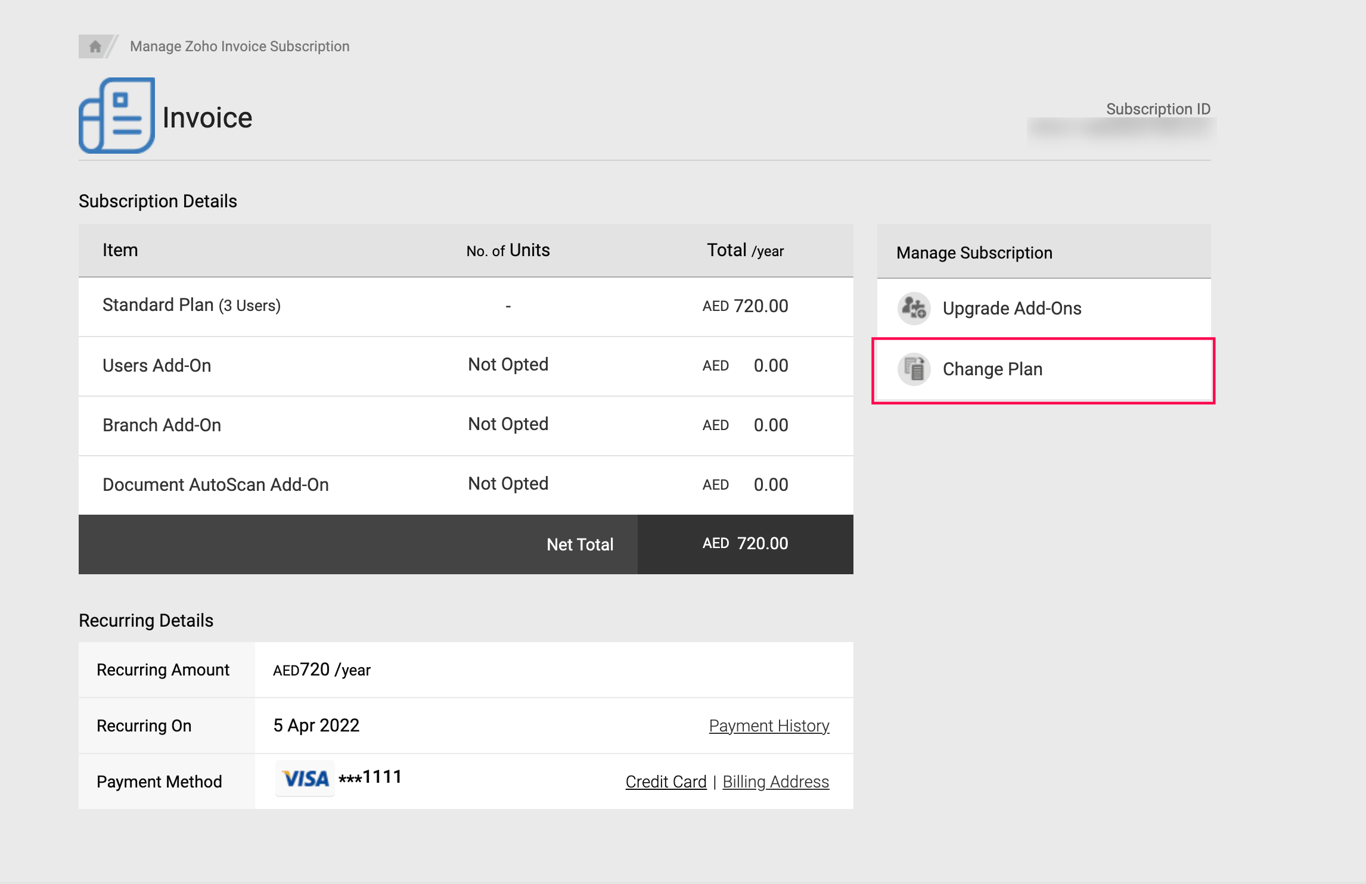Open the Payment History link

(769, 726)
